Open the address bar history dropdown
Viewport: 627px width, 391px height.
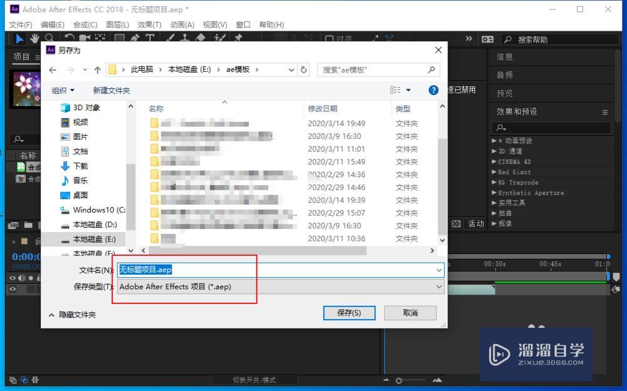coord(292,70)
